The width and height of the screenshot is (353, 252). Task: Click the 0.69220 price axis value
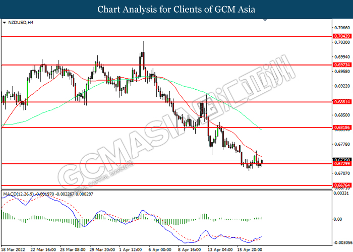342,86
